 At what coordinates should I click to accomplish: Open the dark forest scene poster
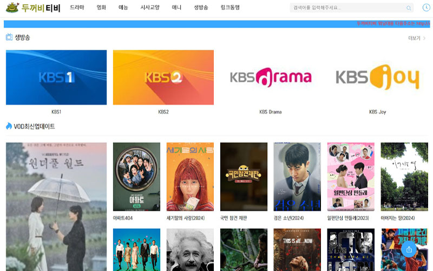tap(244, 250)
